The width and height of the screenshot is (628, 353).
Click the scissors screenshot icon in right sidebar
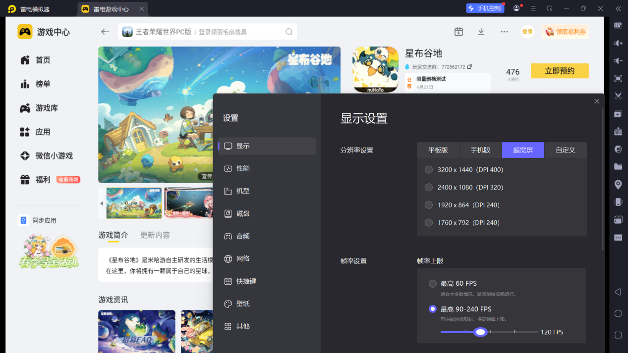pos(618,96)
